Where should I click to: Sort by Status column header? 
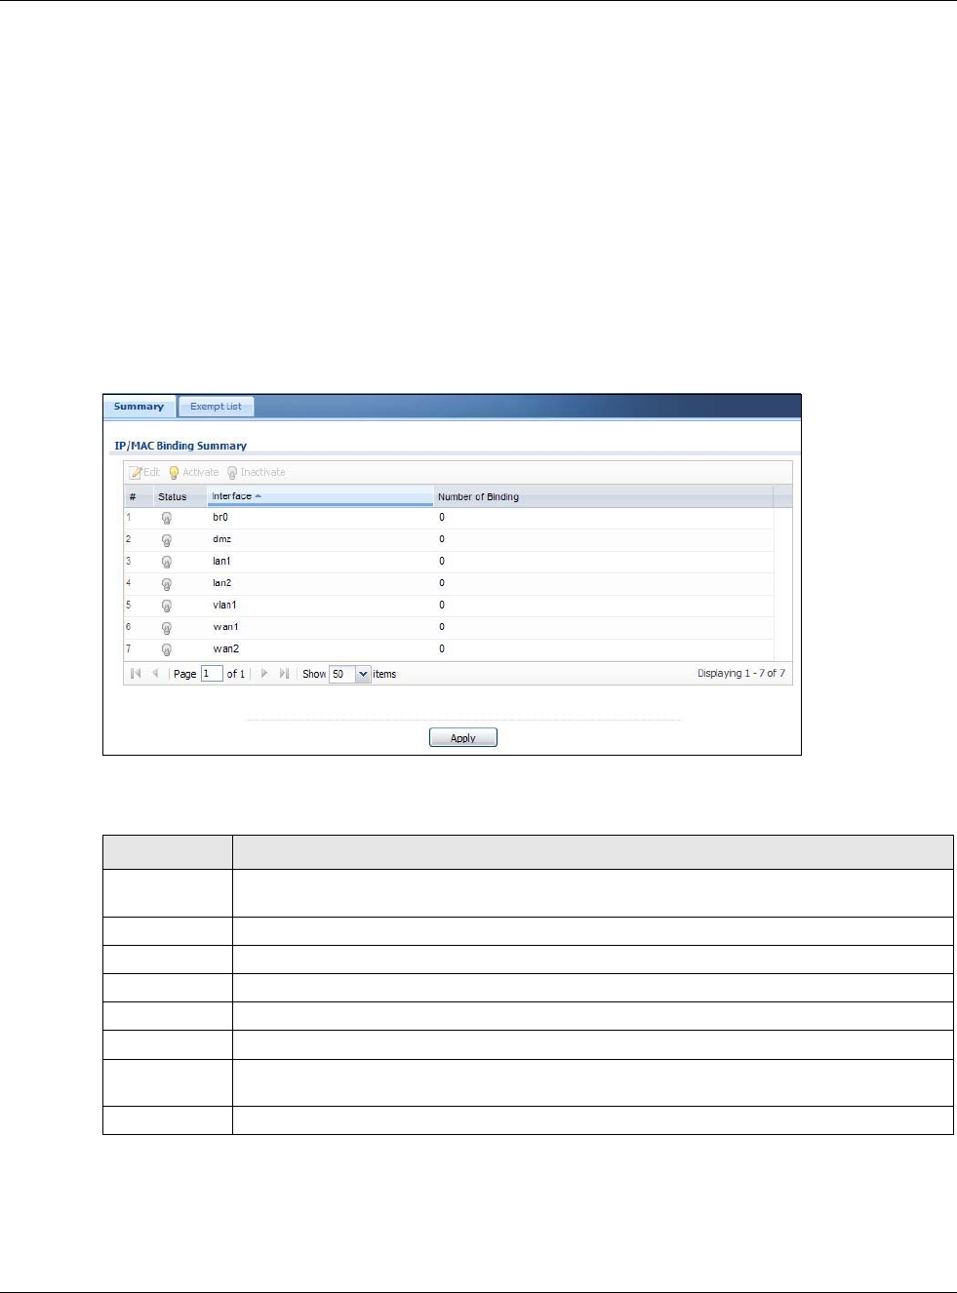pyautogui.click(x=180, y=496)
